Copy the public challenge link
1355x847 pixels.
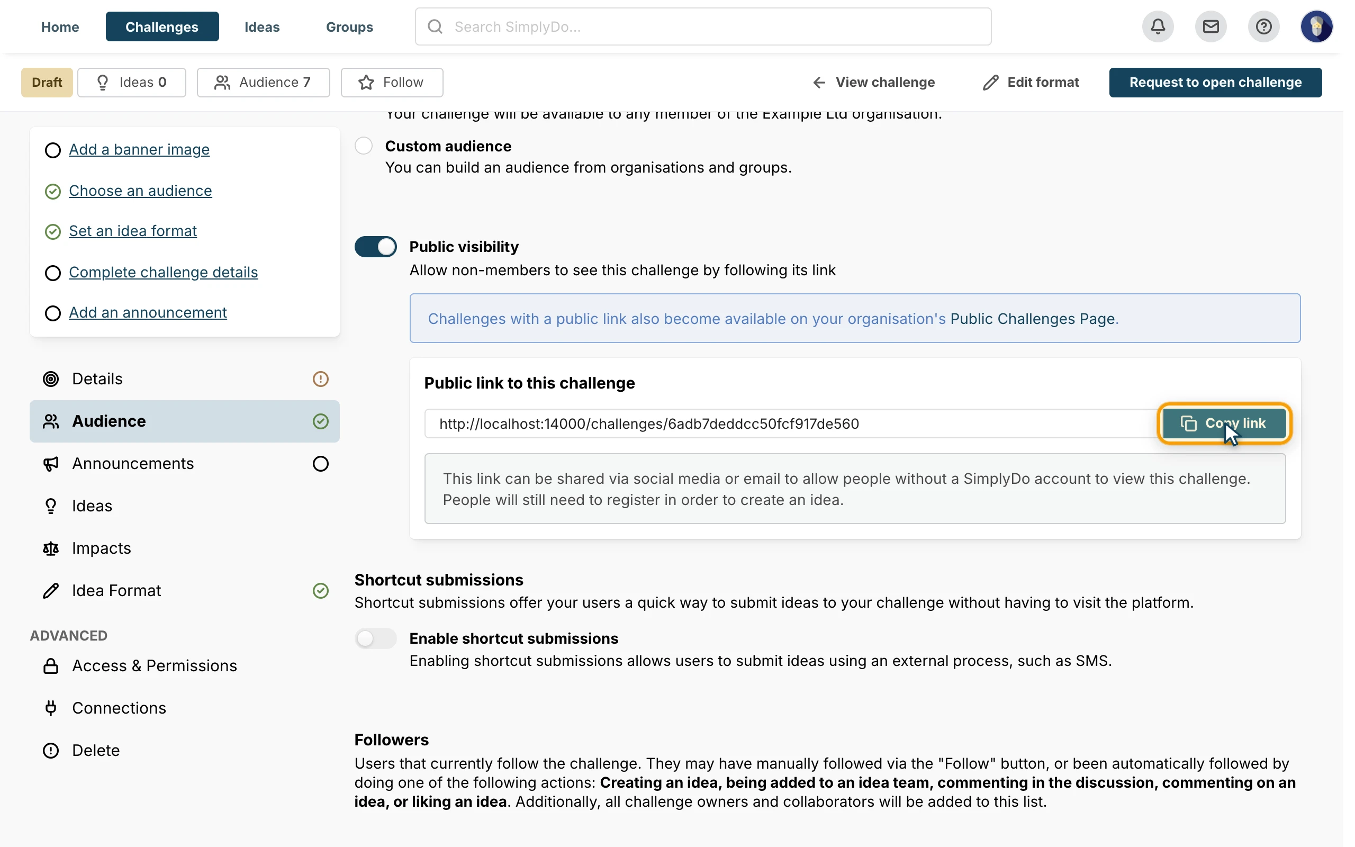pyautogui.click(x=1224, y=424)
